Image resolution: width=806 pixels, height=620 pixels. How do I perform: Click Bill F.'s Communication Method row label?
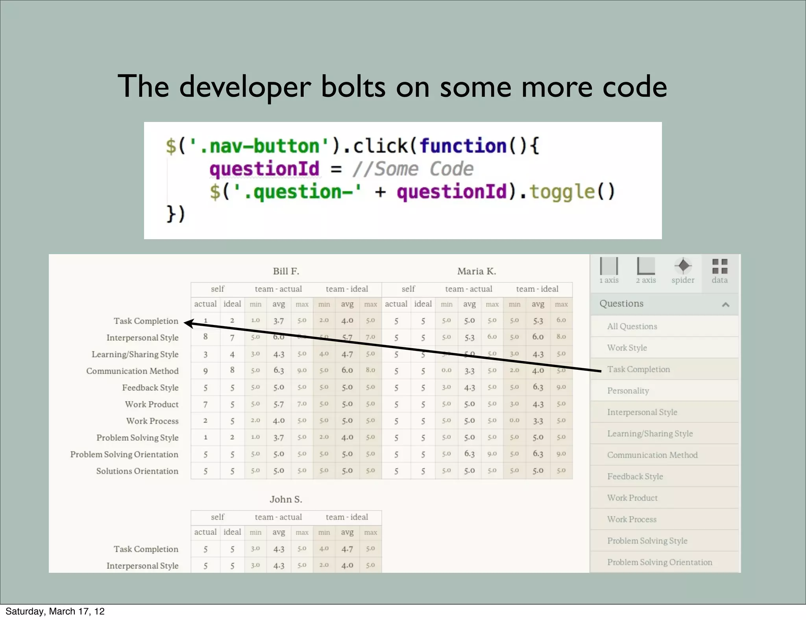[x=132, y=371]
